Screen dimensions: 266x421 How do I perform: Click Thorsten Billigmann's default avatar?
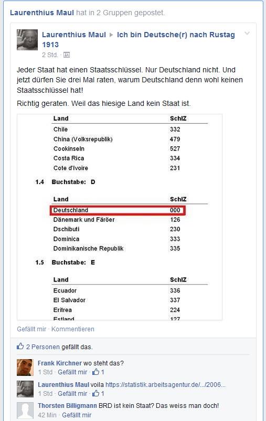(25, 411)
